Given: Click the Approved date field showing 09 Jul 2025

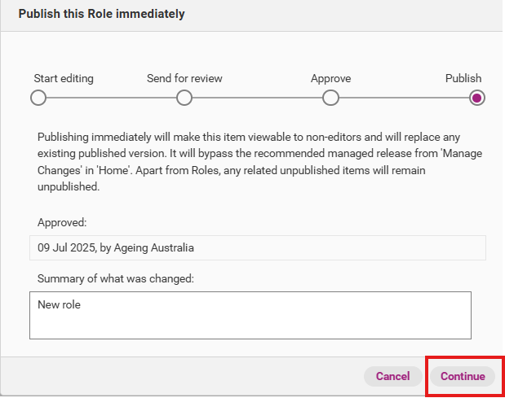Looking at the screenshot, I should click(x=257, y=247).
